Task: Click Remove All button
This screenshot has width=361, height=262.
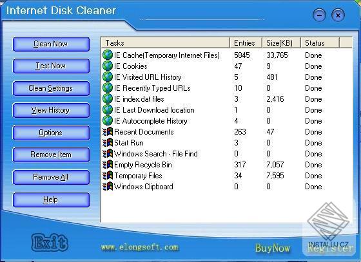Action: 51,177
